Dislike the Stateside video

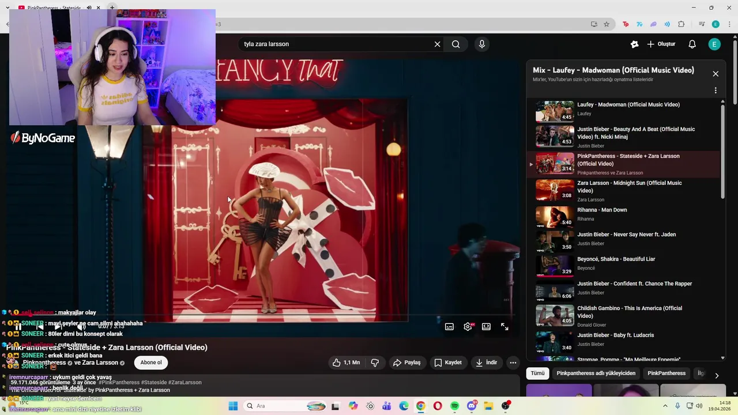[x=375, y=363]
